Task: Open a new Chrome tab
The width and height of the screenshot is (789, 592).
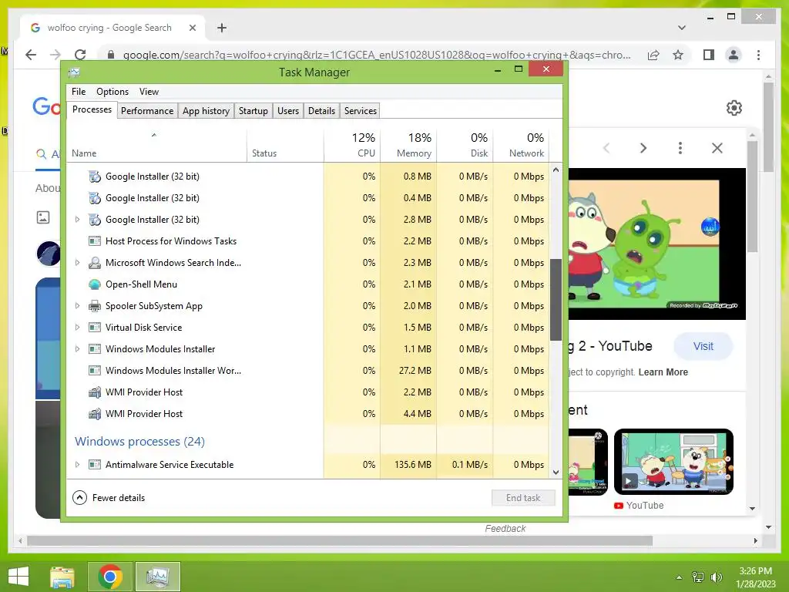Action: tap(222, 28)
